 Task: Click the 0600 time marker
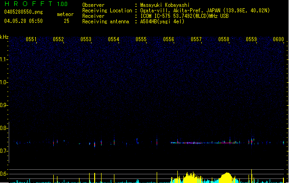tap(278, 39)
